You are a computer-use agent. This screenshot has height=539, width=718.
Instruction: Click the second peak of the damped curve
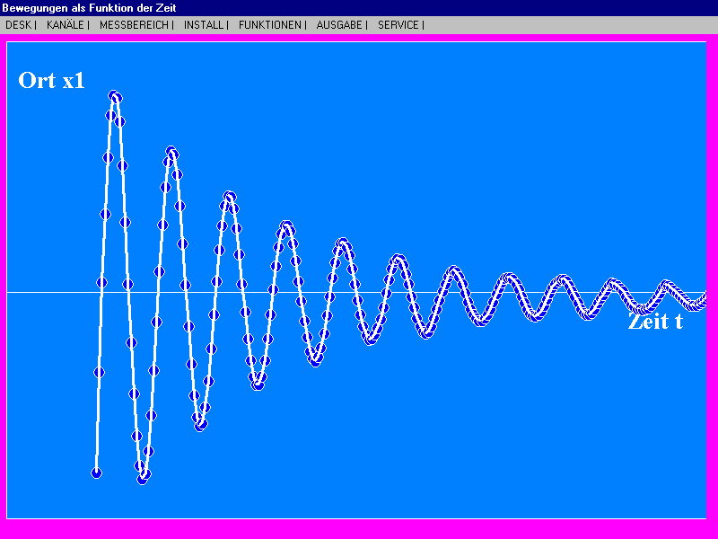pos(171,153)
